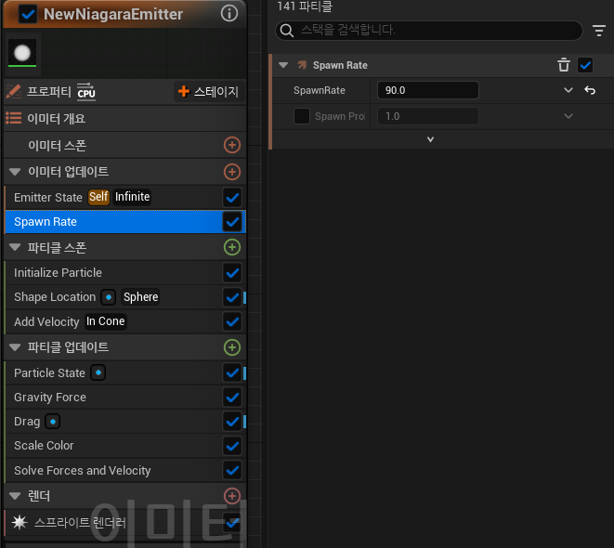Viewport: 614px width, 548px height.
Task: Disable the Shape Location module
Action: (x=232, y=297)
